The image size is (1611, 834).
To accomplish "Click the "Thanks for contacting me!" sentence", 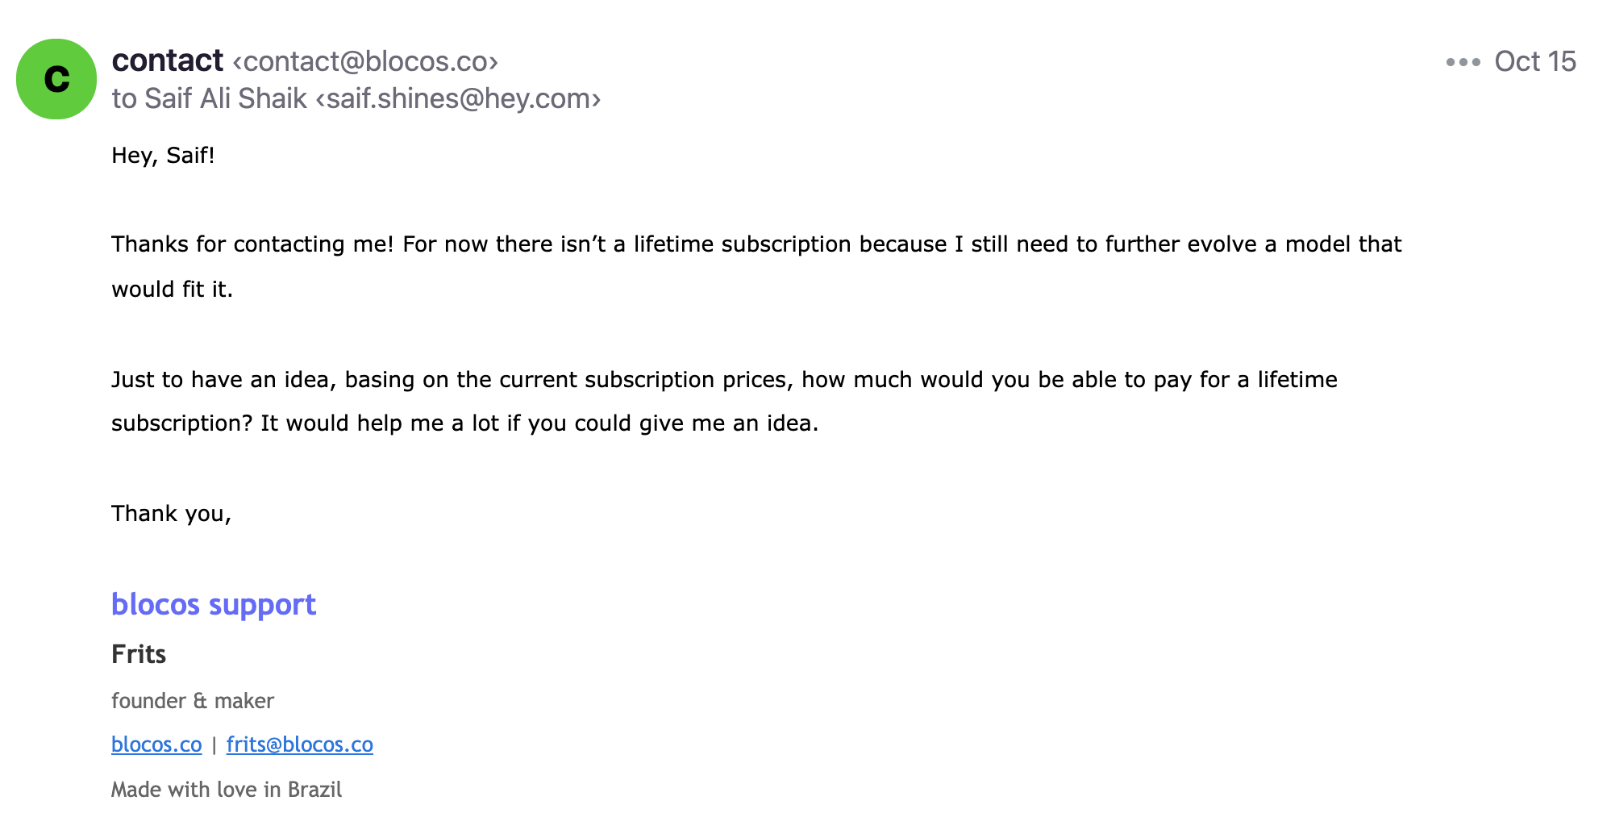I will tap(252, 244).
